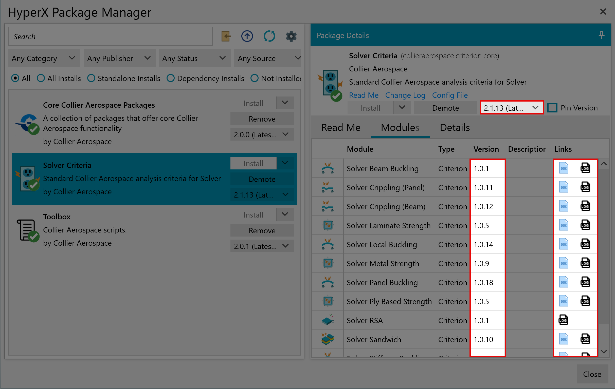Open LOG link for Solver Laminate Strength
Image resolution: width=615 pixels, height=389 pixels.
pos(585,225)
